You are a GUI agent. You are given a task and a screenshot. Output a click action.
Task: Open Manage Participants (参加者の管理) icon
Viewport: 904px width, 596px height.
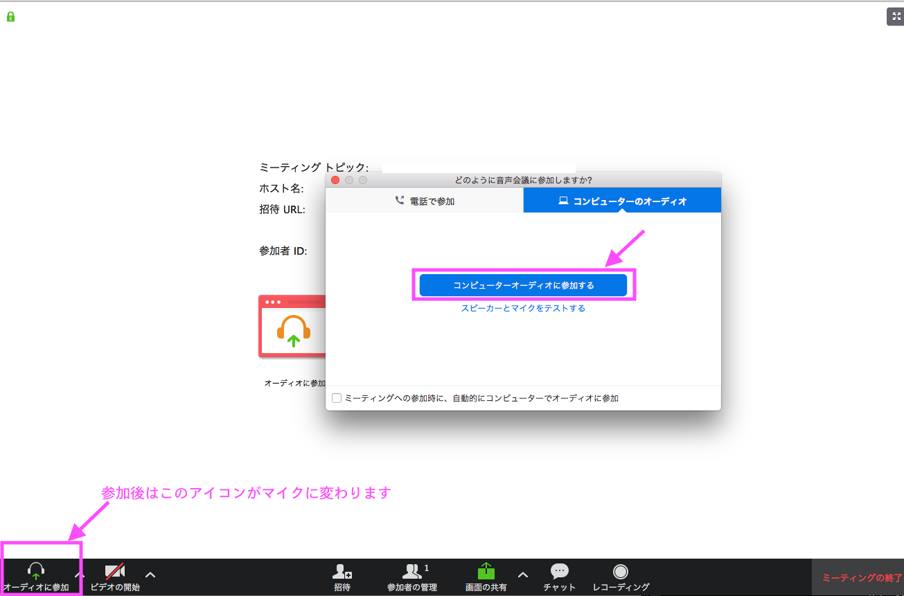tap(411, 572)
